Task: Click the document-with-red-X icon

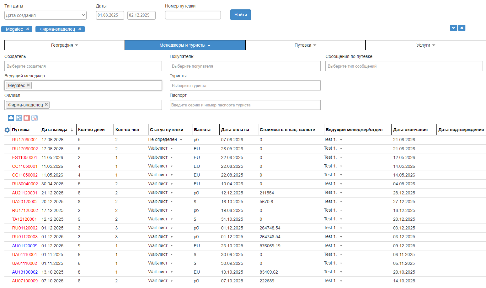Action: point(35,118)
